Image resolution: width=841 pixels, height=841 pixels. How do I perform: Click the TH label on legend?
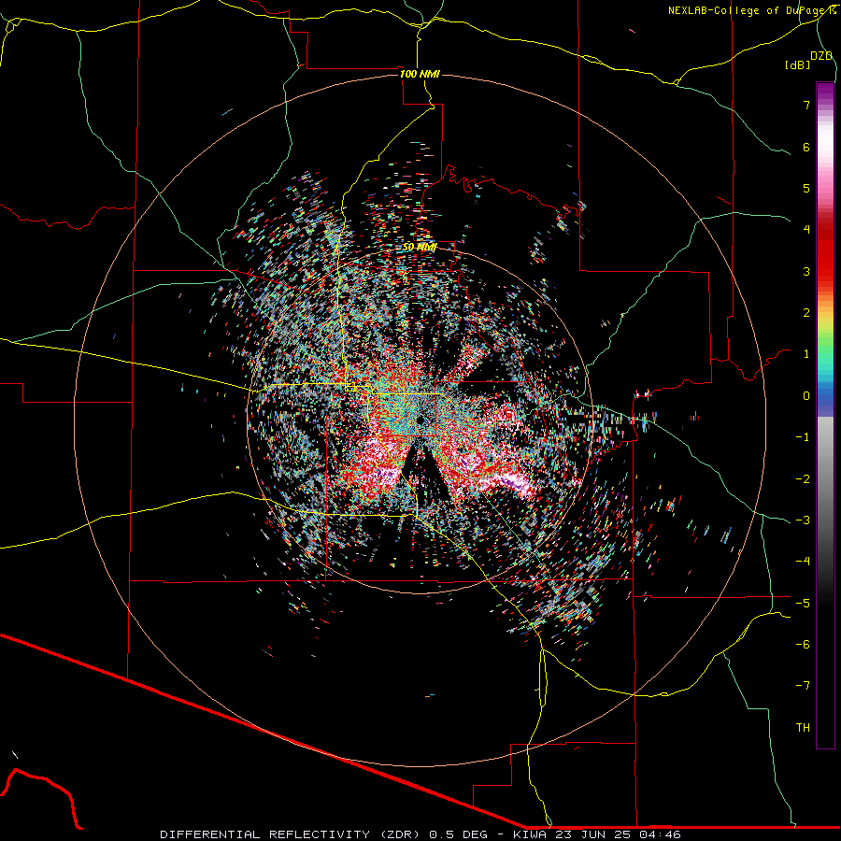(x=803, y=727)
